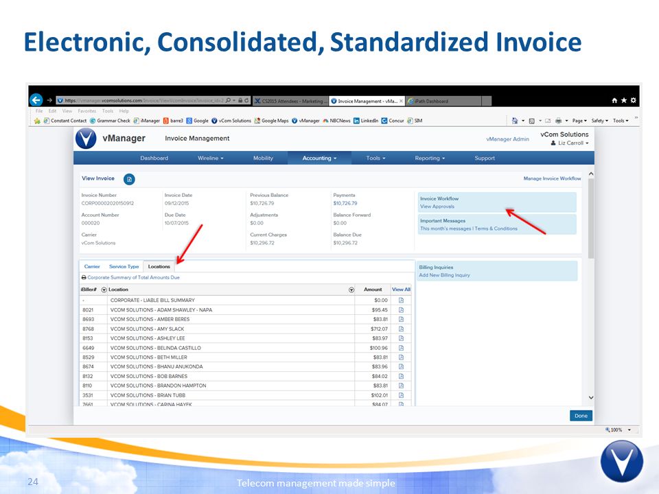Select the Locations tab

[x=159, y=267]
